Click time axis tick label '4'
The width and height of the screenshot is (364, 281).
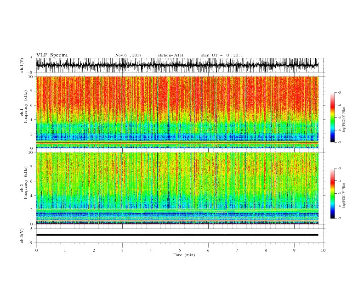tap(151, 250)
